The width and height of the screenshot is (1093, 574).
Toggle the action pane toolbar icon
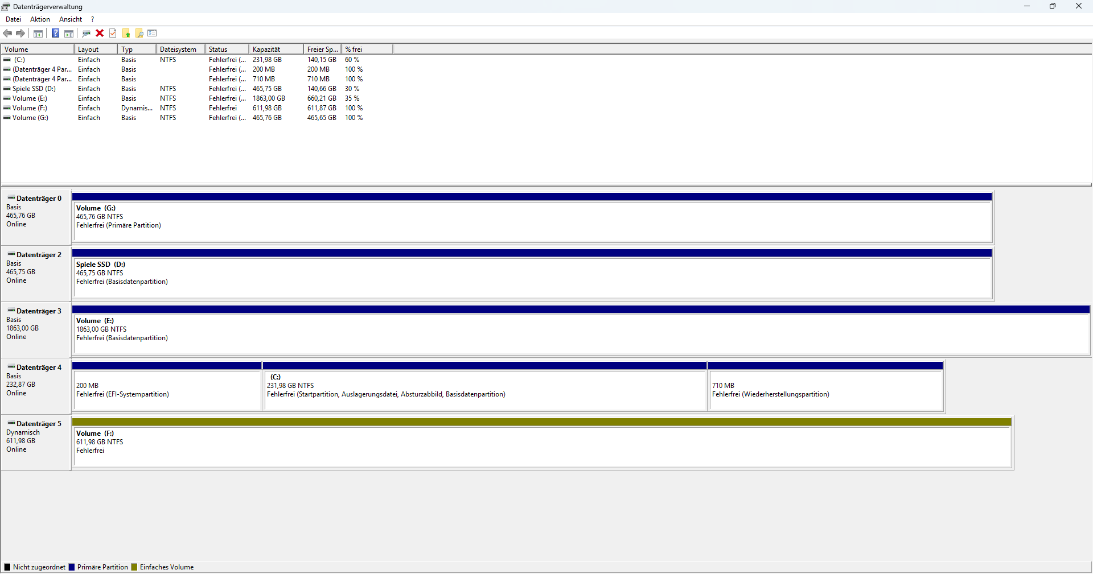pyautogui.click(x=68, y=33)
